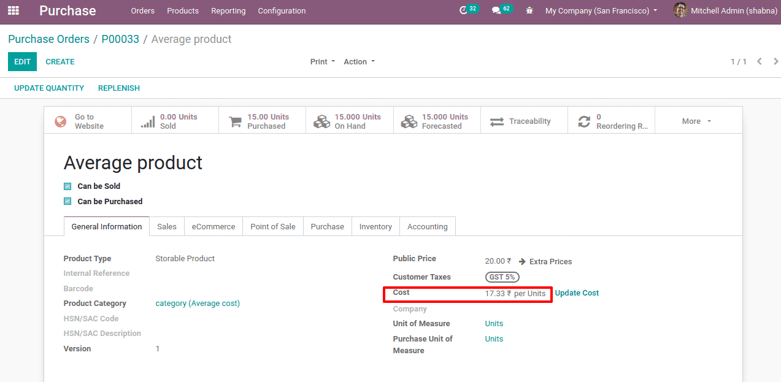Click the On Hand cubes icon
The height and width of the screenshot is (382, 781).
click(321, 121)
